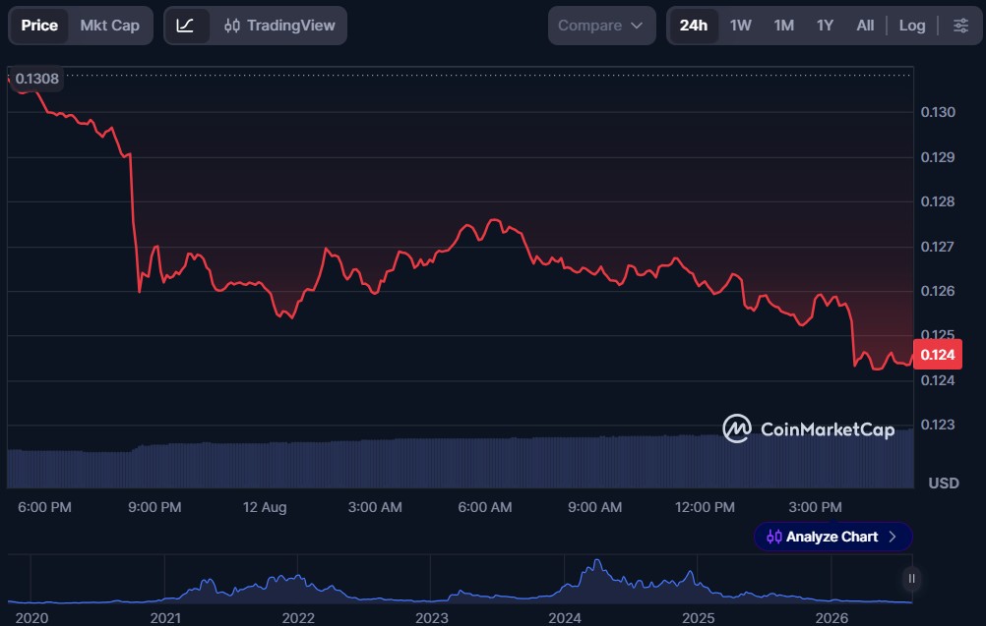Click the 0.129 axis value
This screenshot has height=626, width=986.
(x=938, y=157)
